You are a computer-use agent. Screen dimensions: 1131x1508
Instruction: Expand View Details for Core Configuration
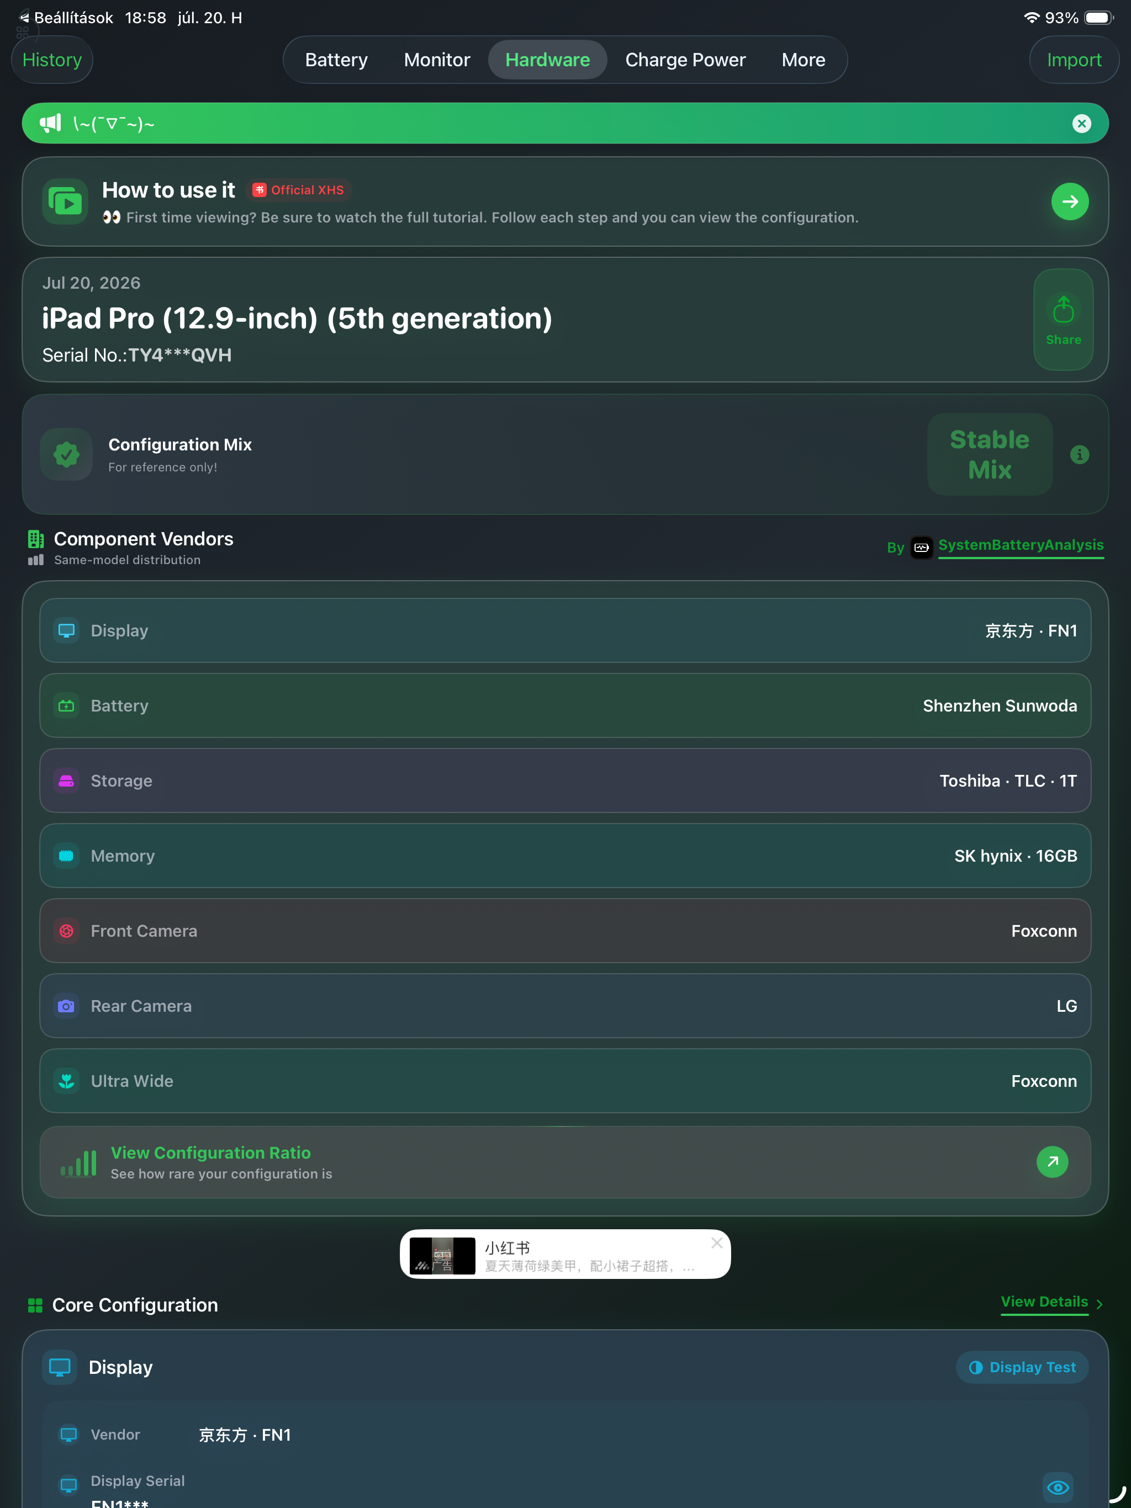(x=1051, y=1302)
